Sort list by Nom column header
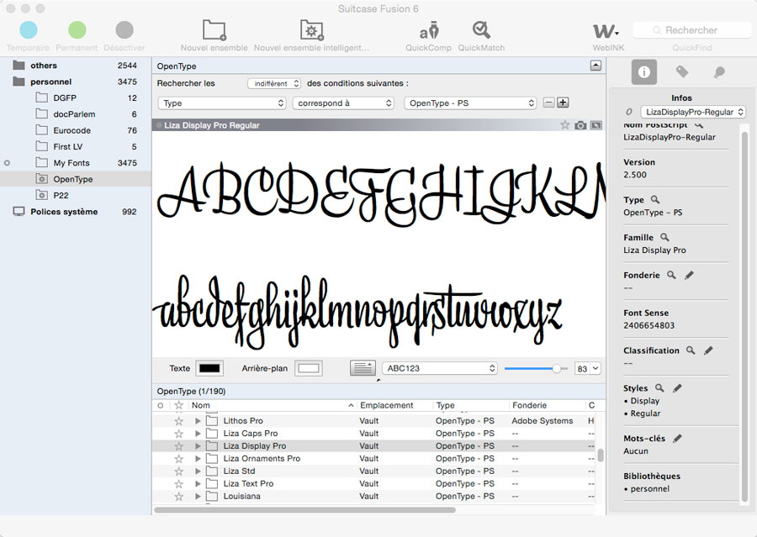757x537 pixels. tap(272, 405)
